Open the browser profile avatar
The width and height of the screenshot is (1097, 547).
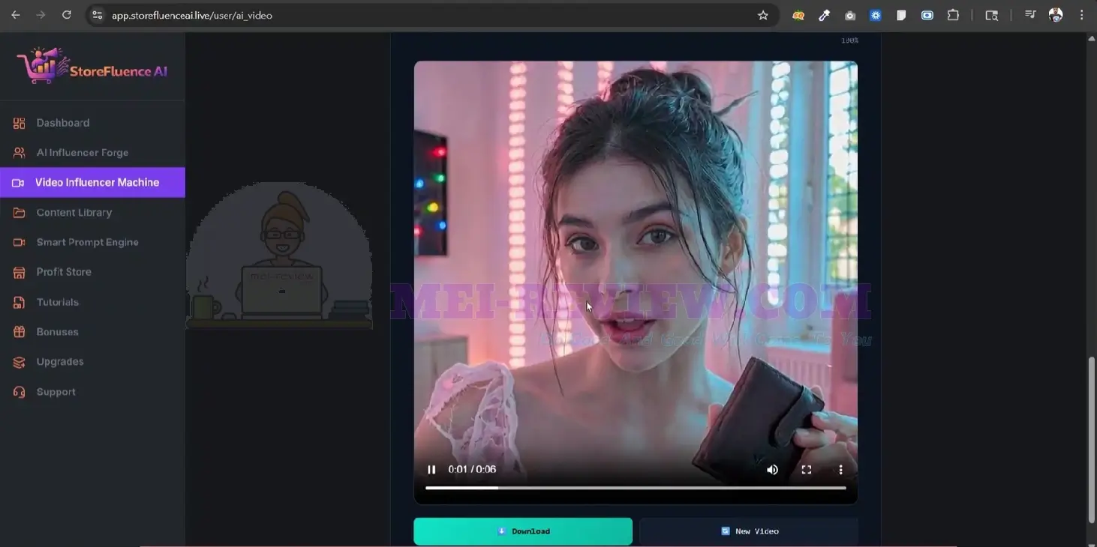[1056, 15]
